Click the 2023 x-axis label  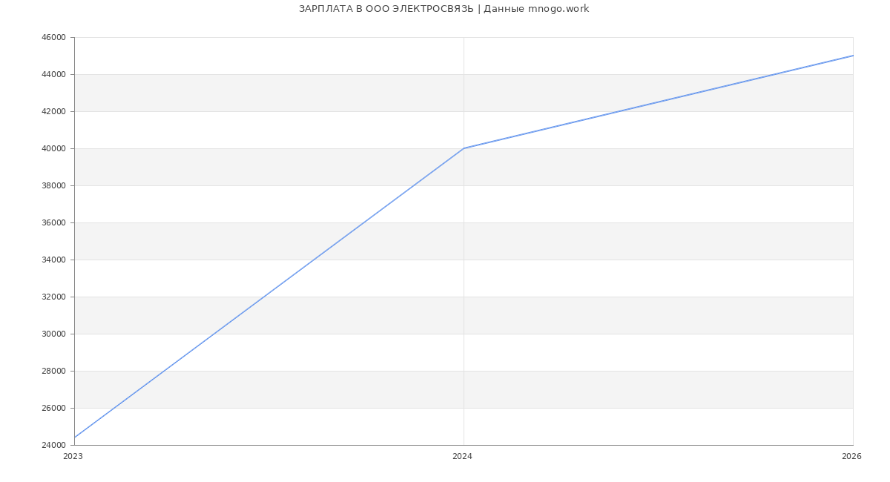click(x=73, y=456)
